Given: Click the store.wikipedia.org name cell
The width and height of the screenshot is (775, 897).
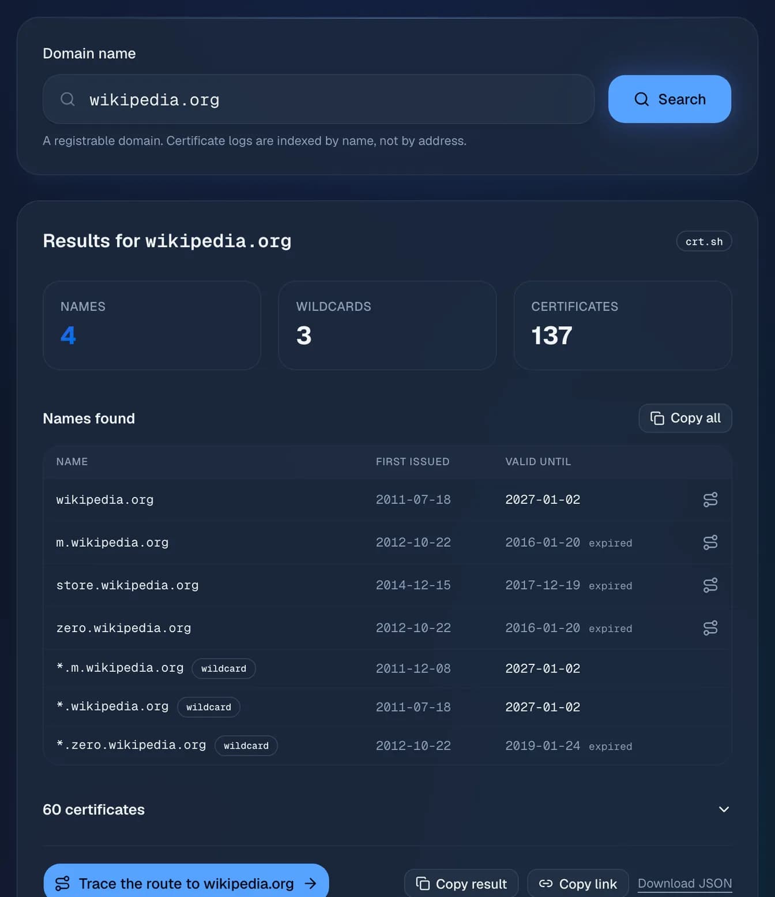Looking at the screenshot, I should 127,585.
